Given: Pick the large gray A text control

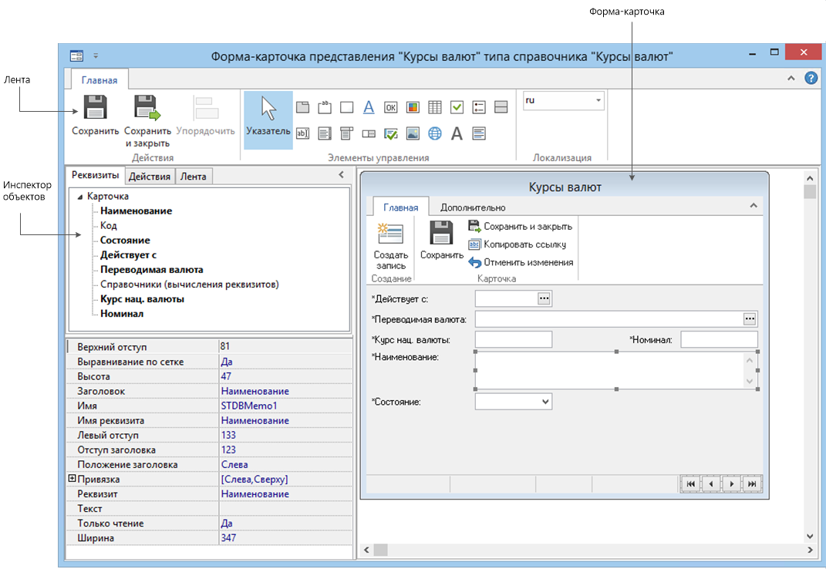Looking at the screenshot, I should click(x=457, y=134).
